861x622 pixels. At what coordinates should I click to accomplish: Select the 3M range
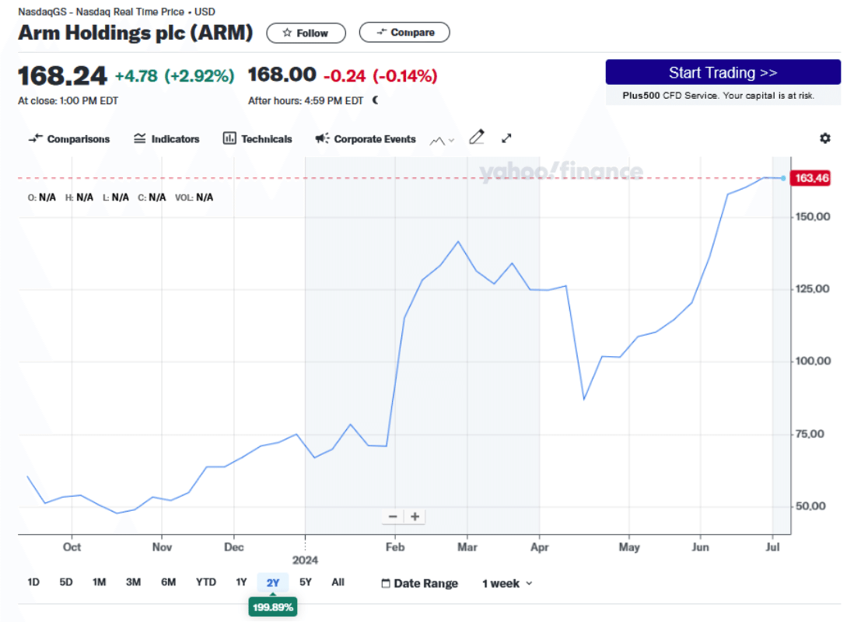click(134, 582)
